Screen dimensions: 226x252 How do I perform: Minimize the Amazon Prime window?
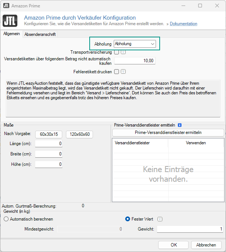click(x=183, y=6)
